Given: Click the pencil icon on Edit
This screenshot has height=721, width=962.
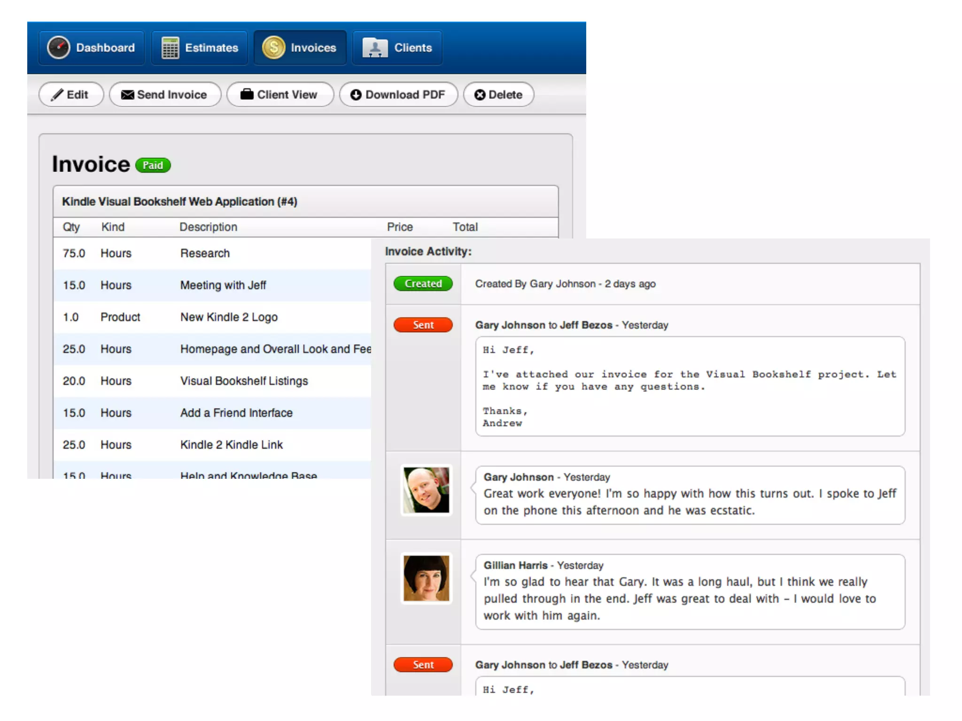Looking at the screenshot, I should coord(57,95).
